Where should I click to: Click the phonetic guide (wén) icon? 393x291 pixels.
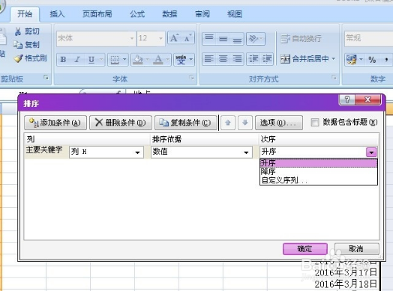pos(181,60)
